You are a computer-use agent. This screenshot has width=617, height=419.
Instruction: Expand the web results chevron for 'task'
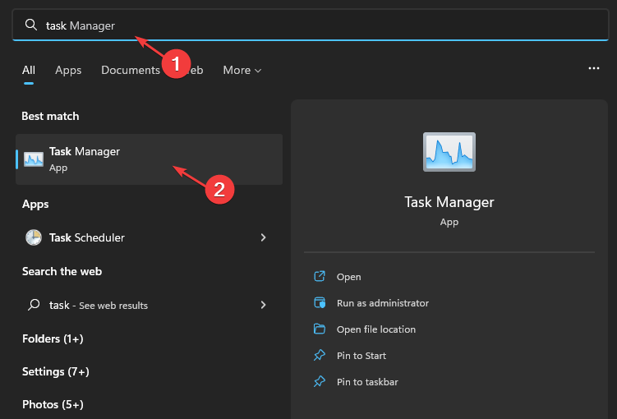pos(263,305)
